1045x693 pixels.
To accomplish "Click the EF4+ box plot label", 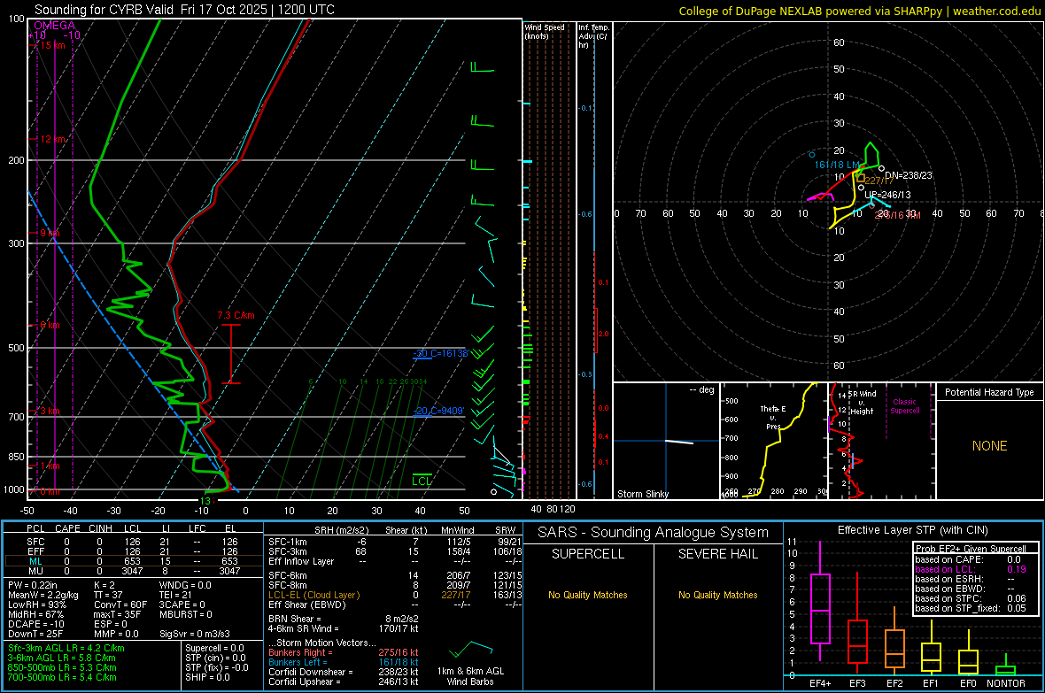I will tap(820, 683).
